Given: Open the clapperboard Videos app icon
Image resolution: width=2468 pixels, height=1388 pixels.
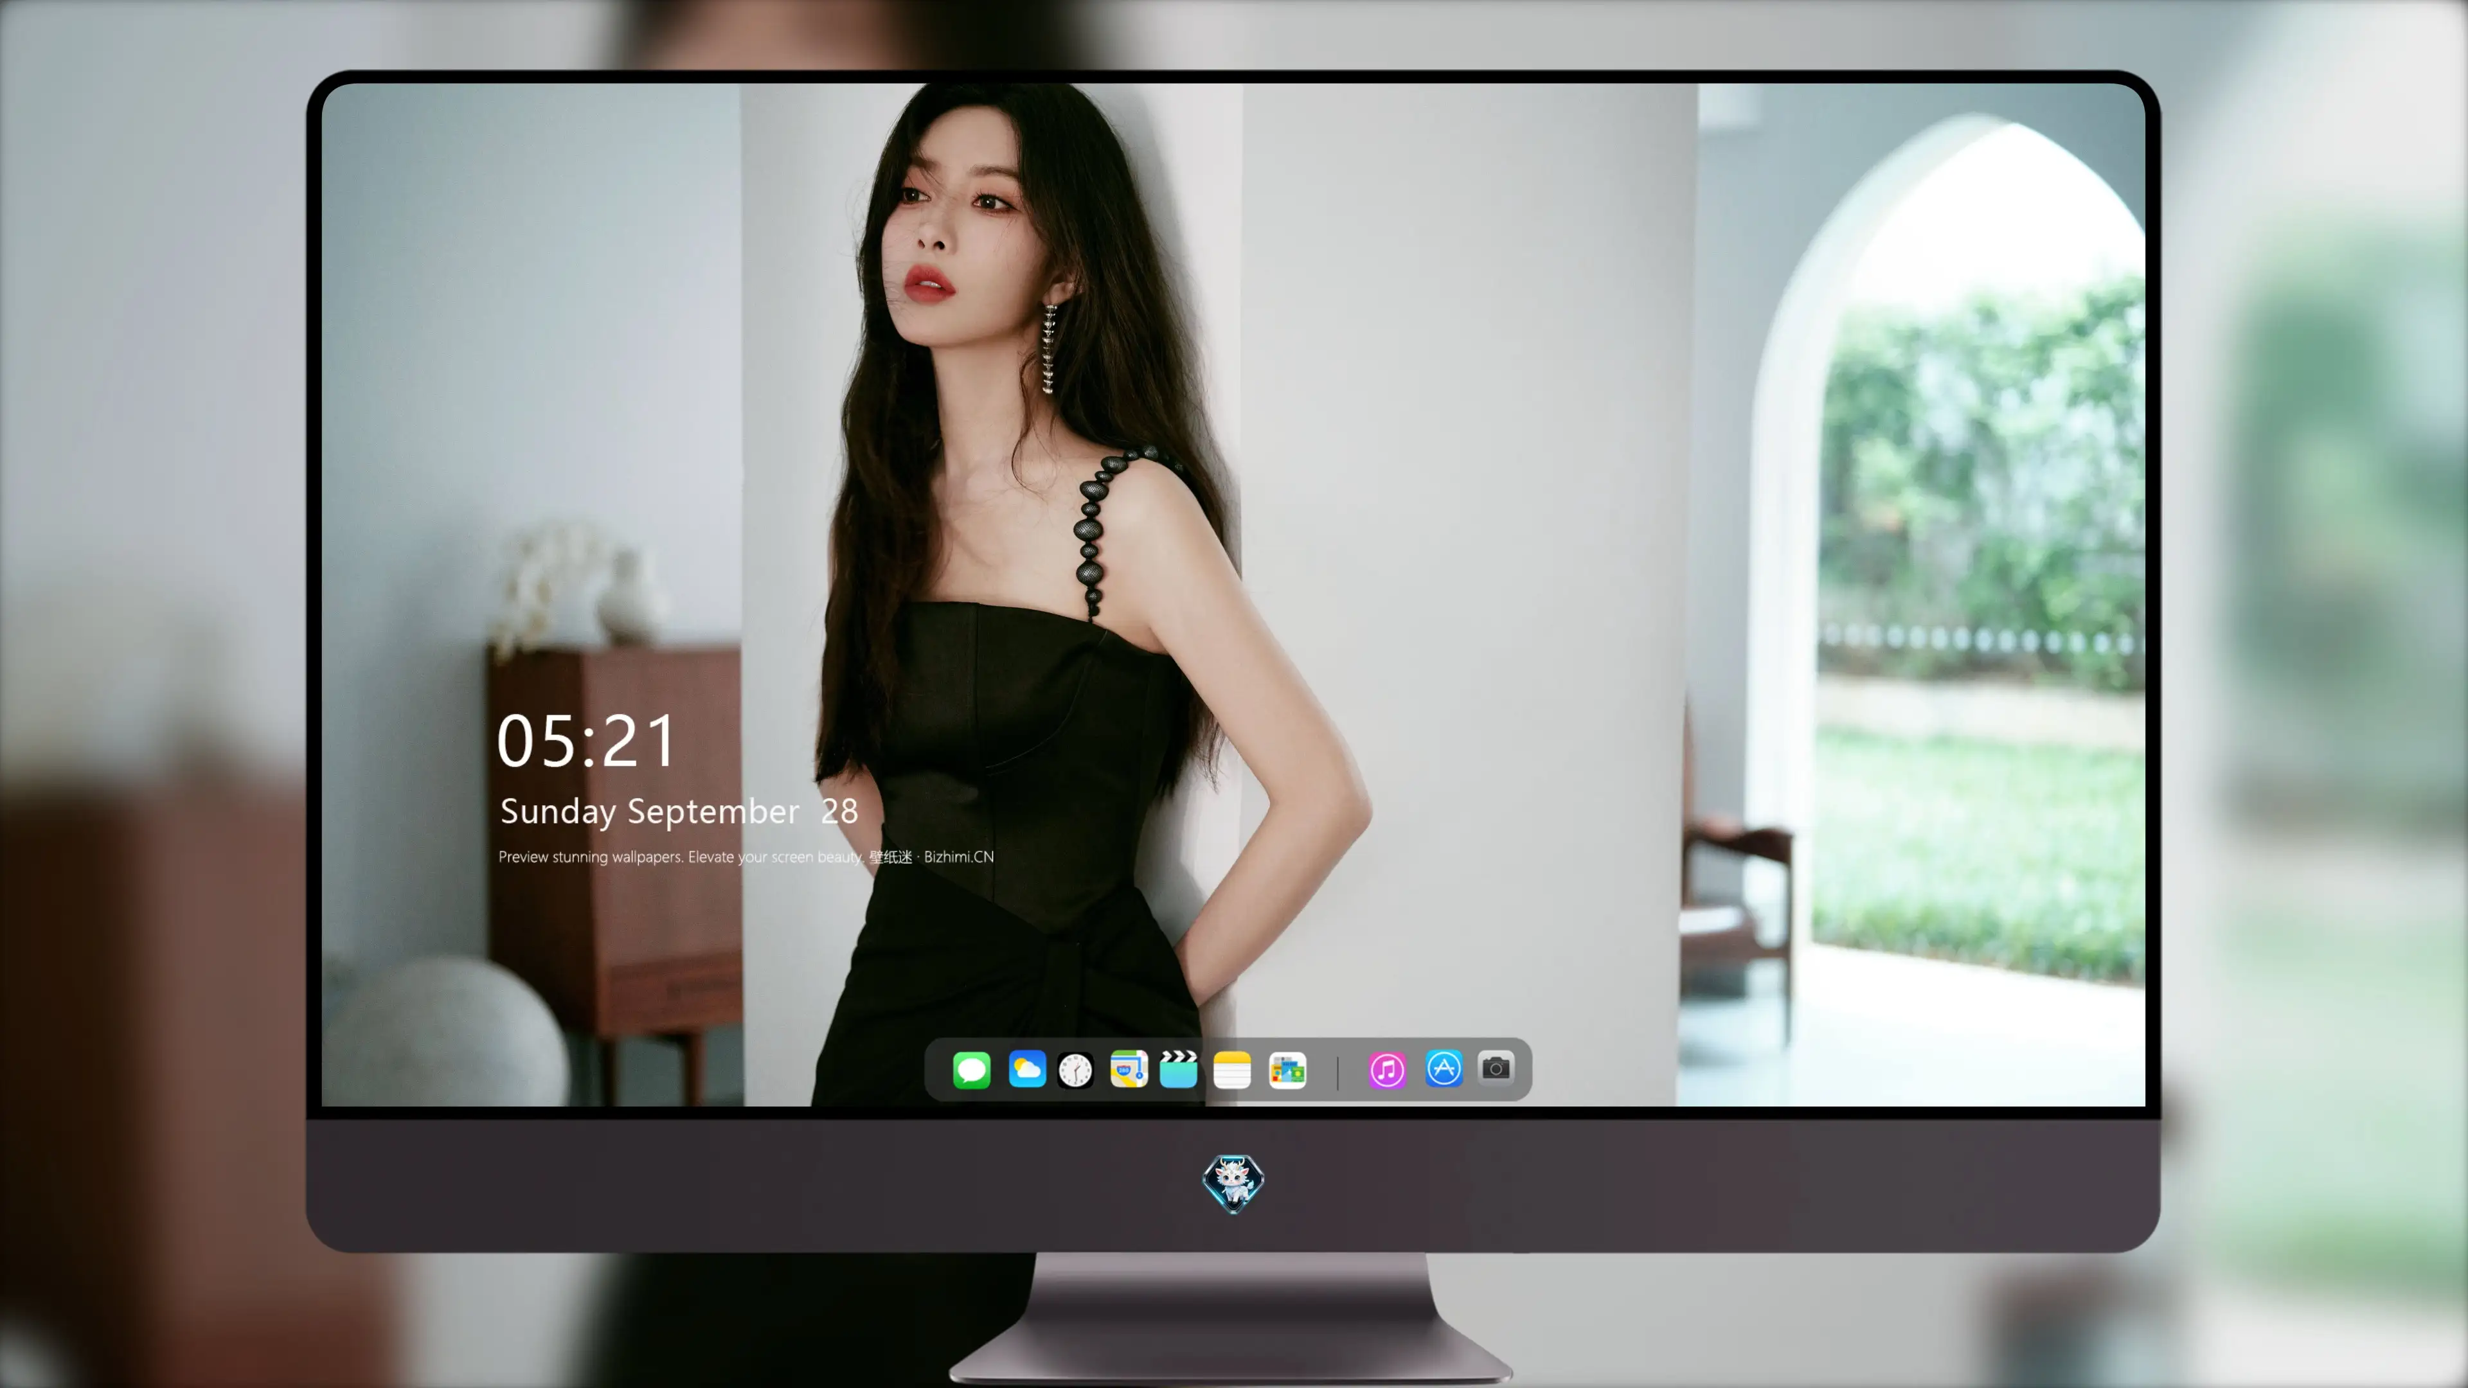Looking at the screenshot, I should tap(1179, 1069).
